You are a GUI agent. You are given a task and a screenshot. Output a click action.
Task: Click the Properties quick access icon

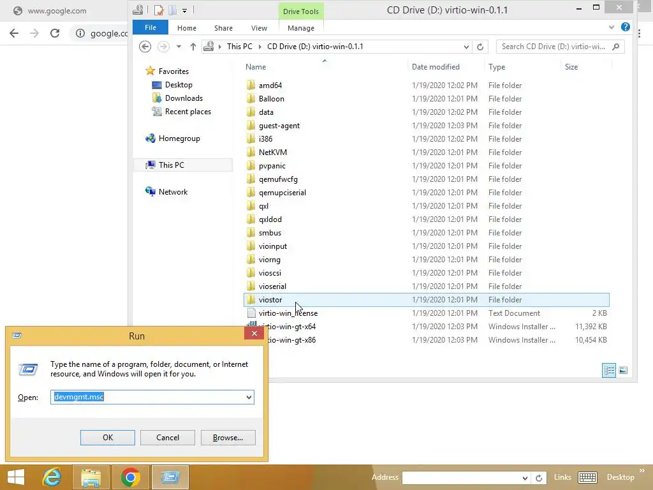click(159, 10)
